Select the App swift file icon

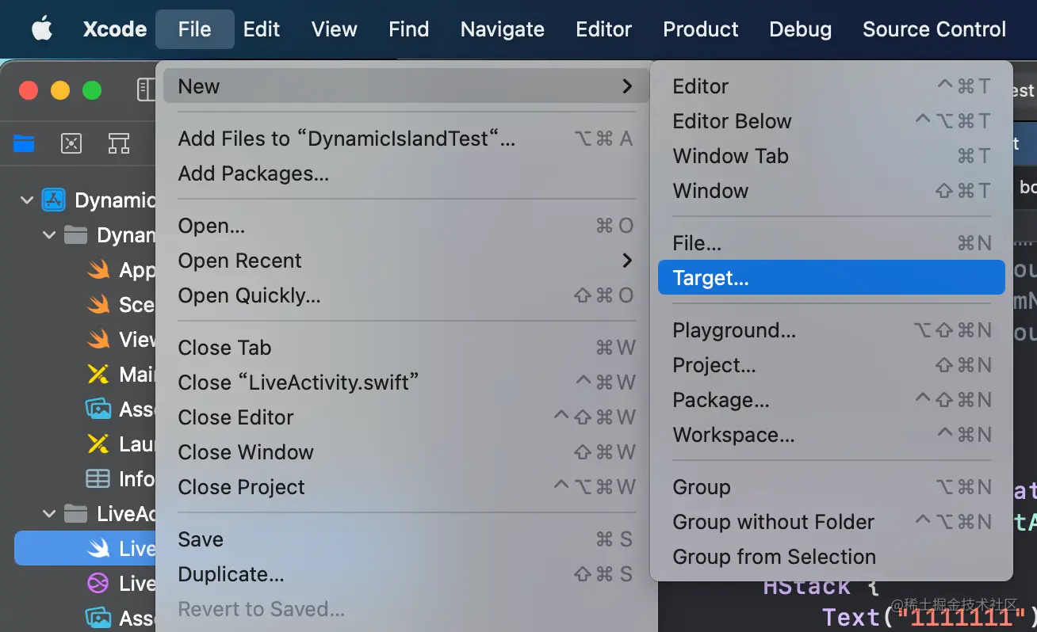[98, 269]
